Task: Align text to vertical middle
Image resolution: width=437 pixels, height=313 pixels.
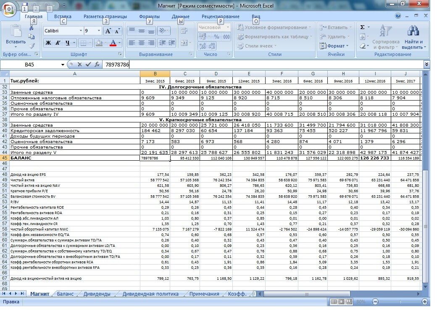Action: click(x=142, y=31)
